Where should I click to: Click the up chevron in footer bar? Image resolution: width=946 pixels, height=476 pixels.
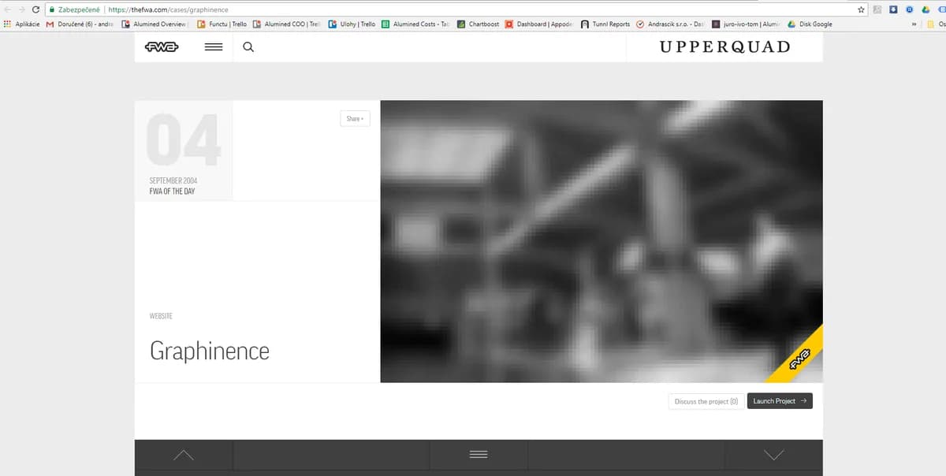(184, 455)
